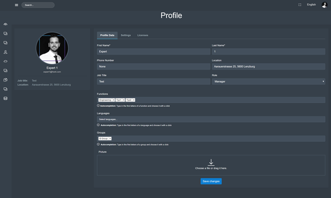The width and height of the screenshot is (331, 198).
Task: Focus the Search field in top bar
Action: click(x=38, y=5)
